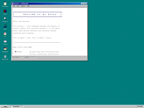
Task: Click the WELCOME TO MY WORLD heading
Action: click(x=40, y=14)
